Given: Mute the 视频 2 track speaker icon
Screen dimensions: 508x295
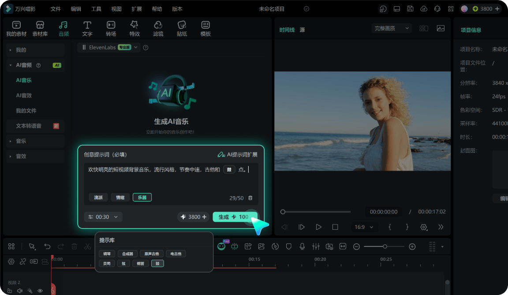Looking at the screenshot, I should click(20, 291).
